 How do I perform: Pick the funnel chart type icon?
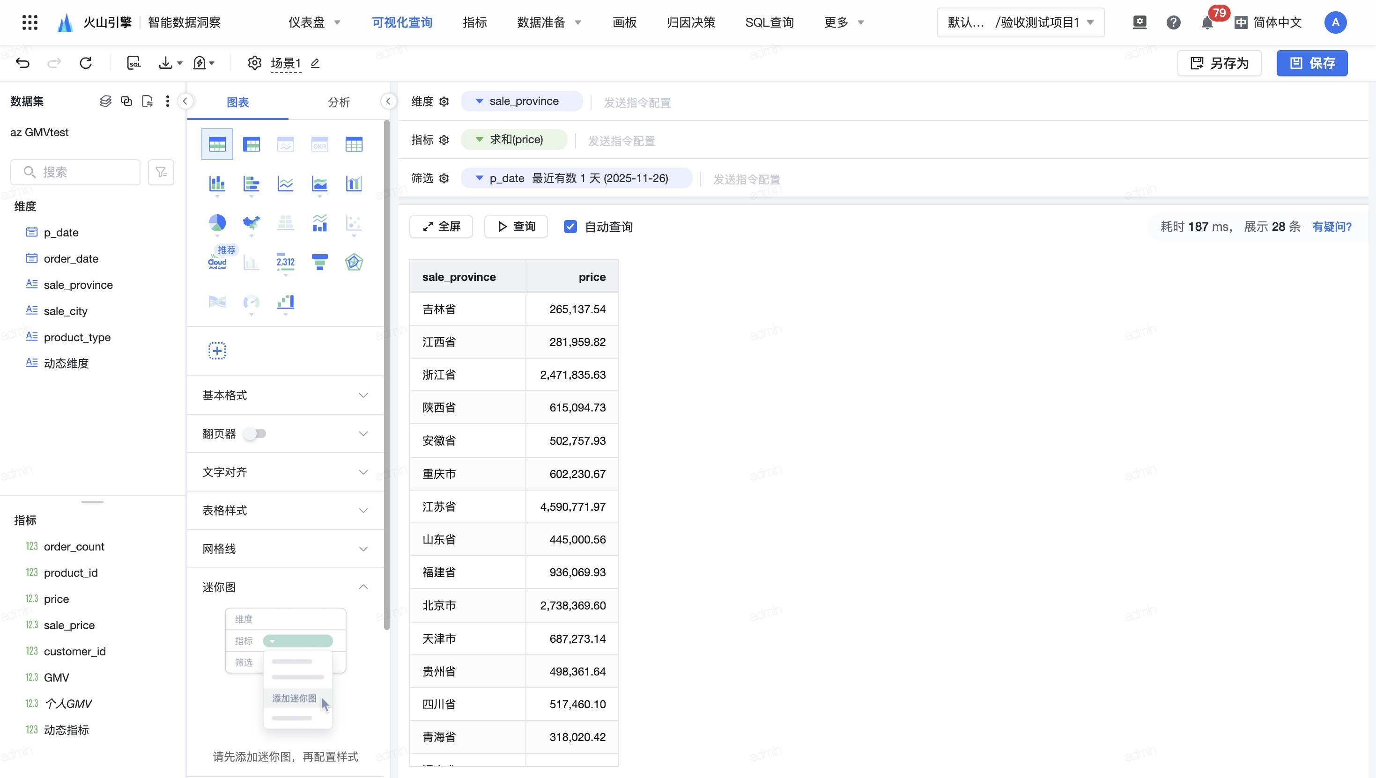pos(320,262)
